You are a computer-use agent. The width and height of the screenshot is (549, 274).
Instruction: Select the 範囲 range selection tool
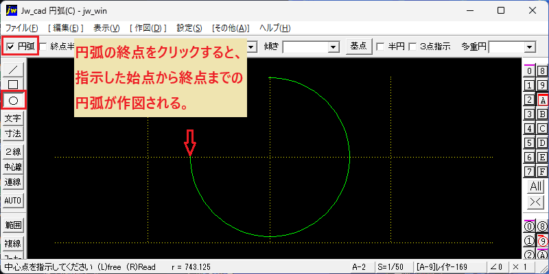coord(13,225)
